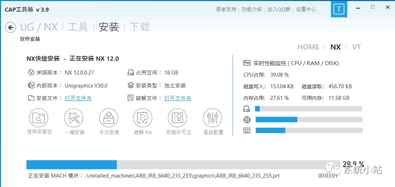The height and width of the screenshot is (187, 395).
Task: Click the real-time performance monitor icon
Action: coord(247,63)
